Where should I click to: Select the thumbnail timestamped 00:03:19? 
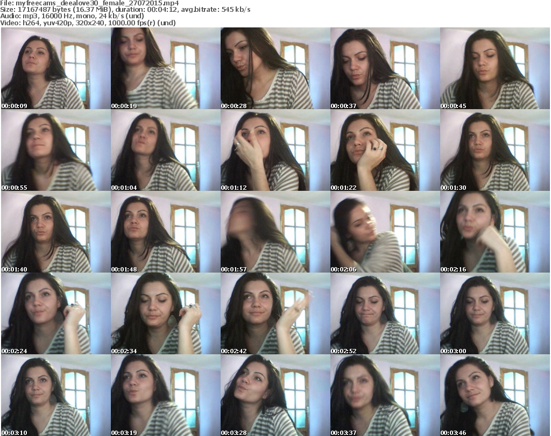[x=166, y=395]
